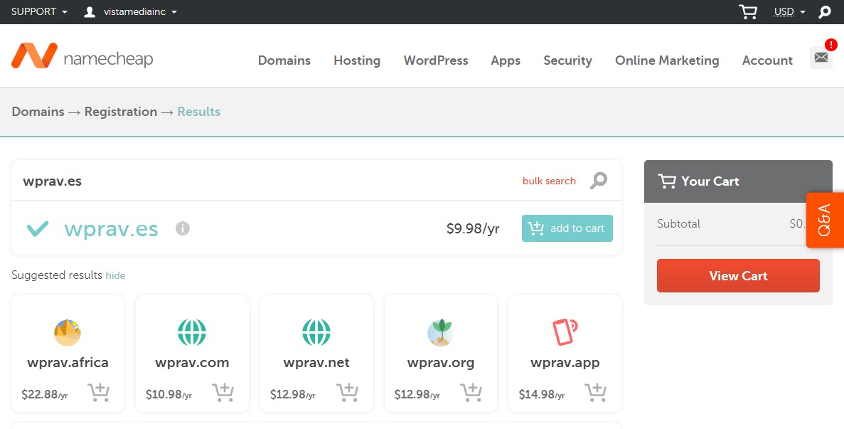This screenshot has width=844, height=429.
Task: Click the wprav.net domain name
Action: [316, 363]
